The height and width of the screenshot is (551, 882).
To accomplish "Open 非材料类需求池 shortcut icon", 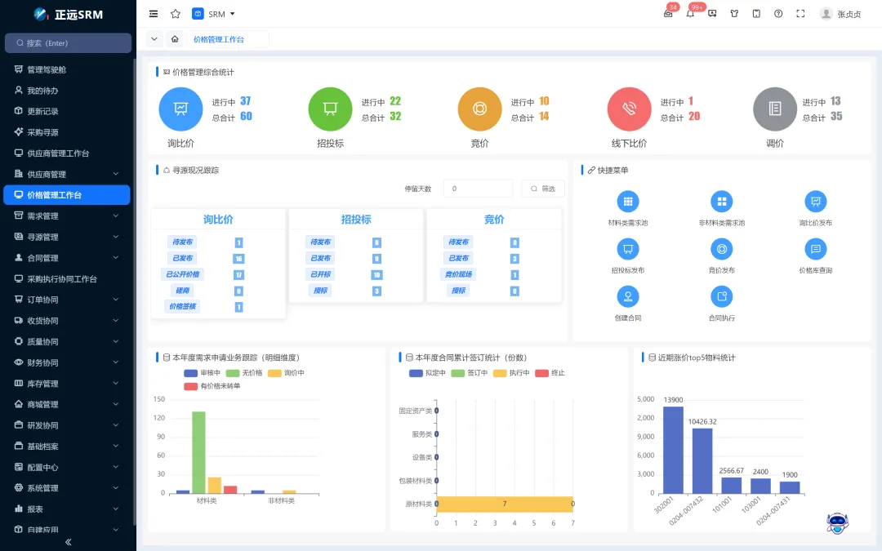I will [722, 202].
